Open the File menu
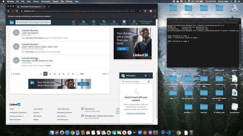The height and width of the screenshot is (136, 243). click(17, 2)
